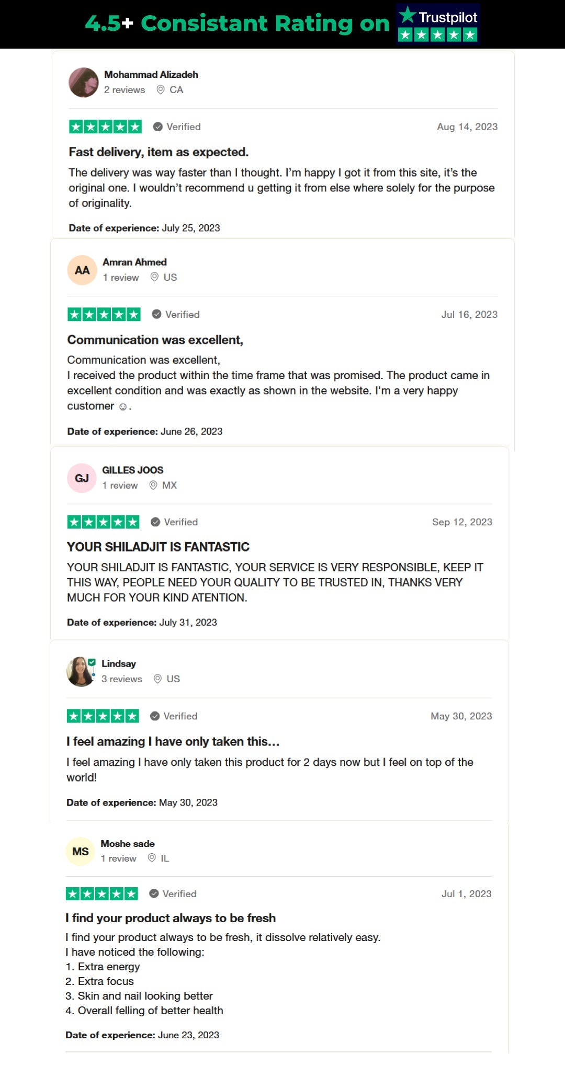This screenshot has width=565, height=1066.
Task: Click the Trustpilot logo in header
Action: 438,24
